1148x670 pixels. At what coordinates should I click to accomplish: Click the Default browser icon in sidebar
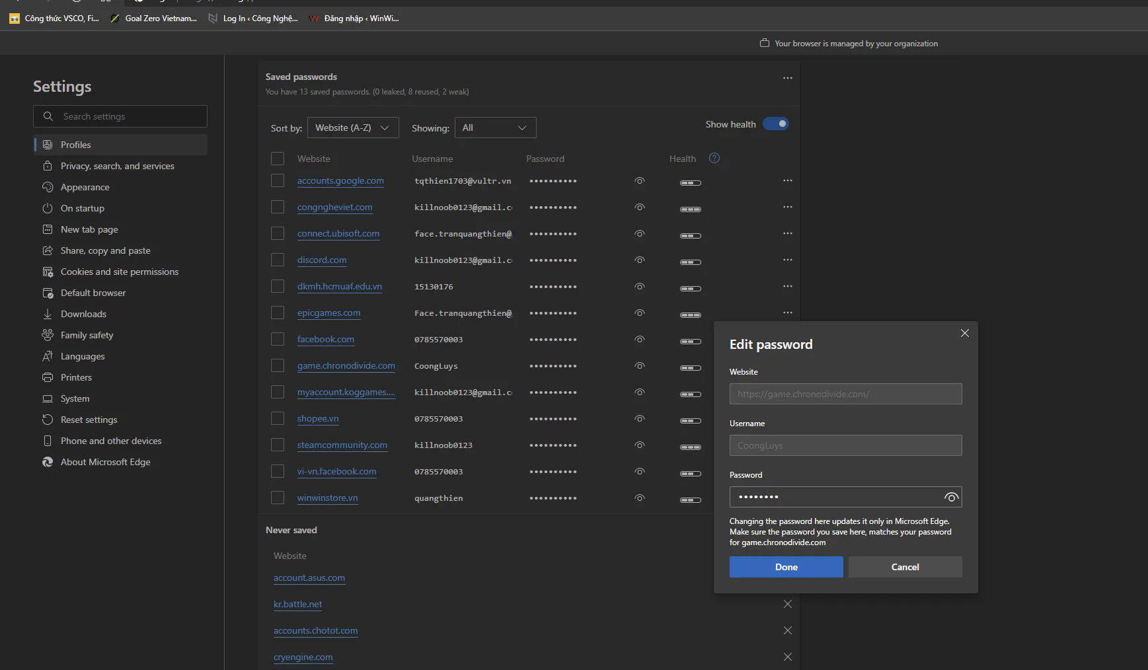(48, 293)
